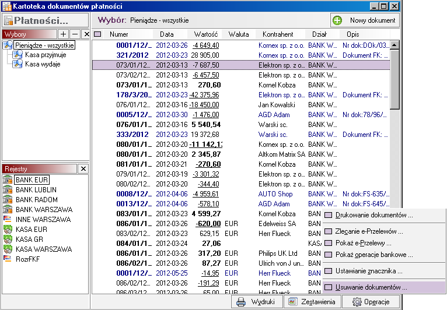Click the AUTO Shop contractor cell

(x=275, y=194)
